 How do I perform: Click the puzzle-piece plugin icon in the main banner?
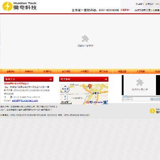[85, 39]
